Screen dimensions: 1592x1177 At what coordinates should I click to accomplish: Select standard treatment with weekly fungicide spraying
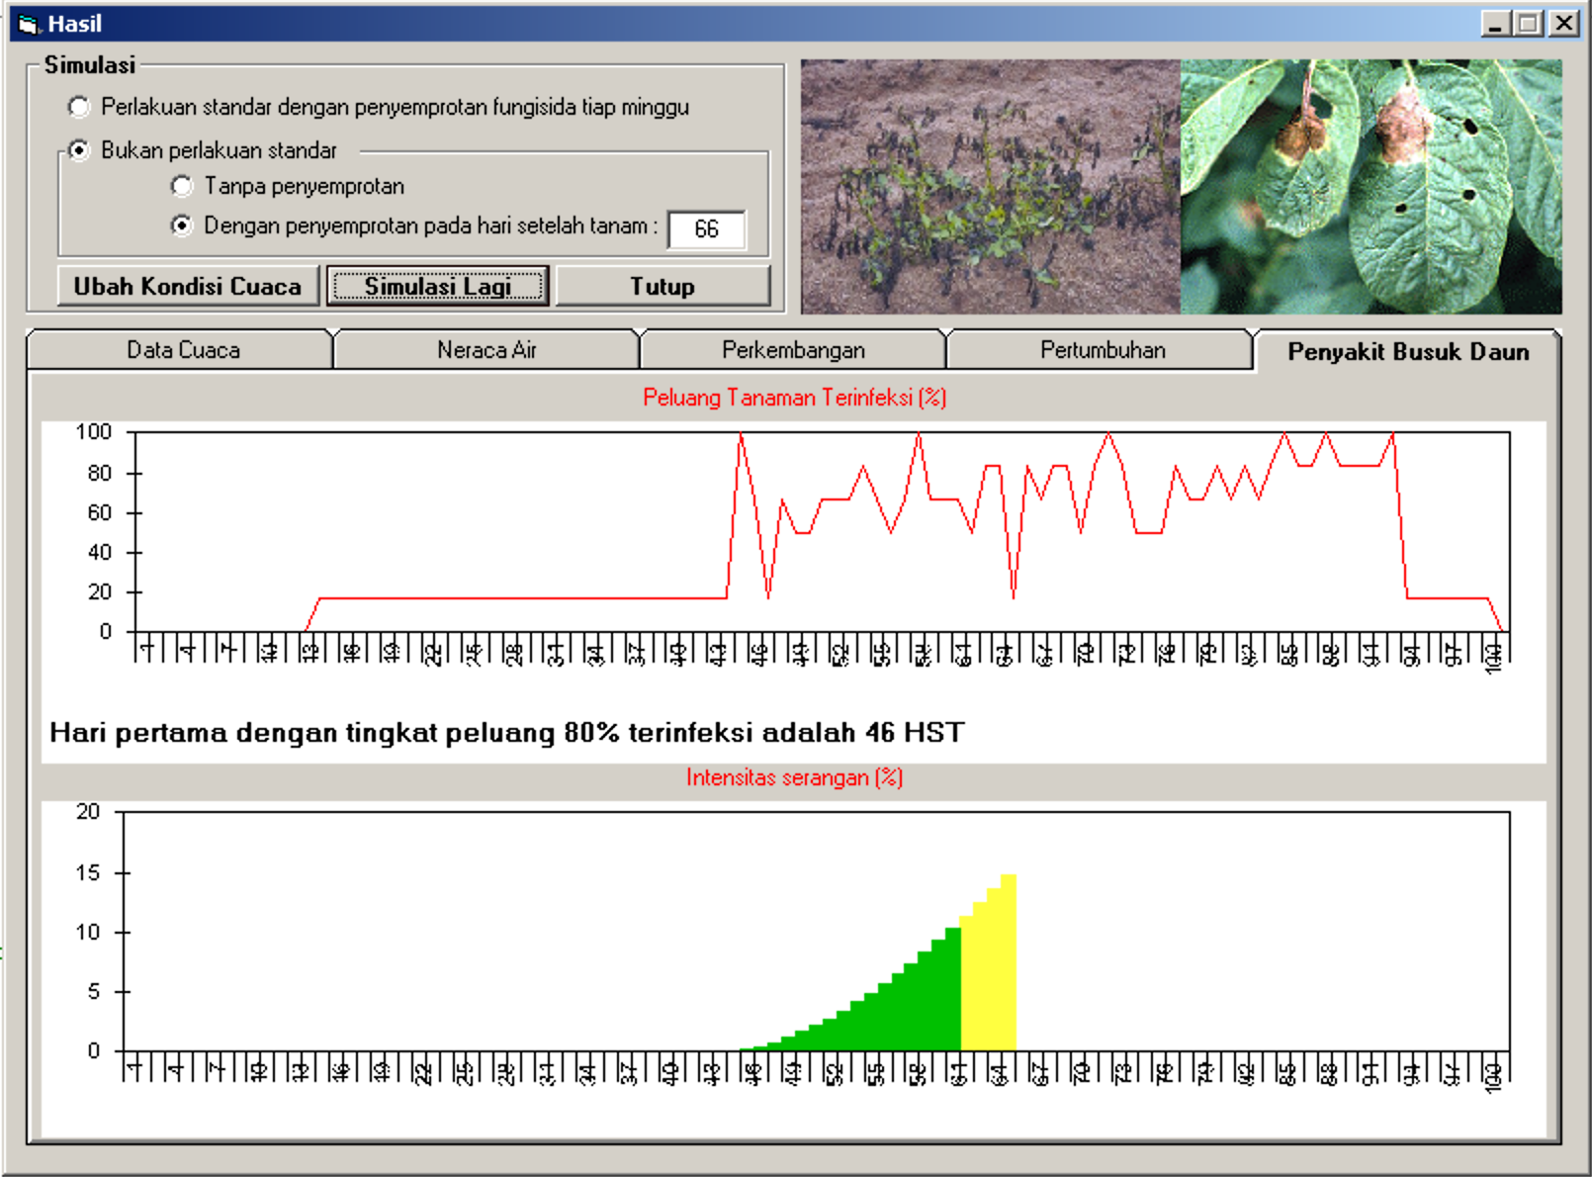point(80,107)
